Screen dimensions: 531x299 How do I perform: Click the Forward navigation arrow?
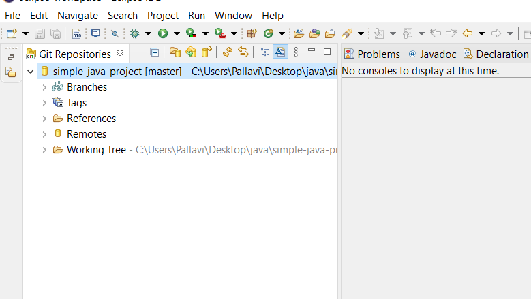pyautogui.click(x=496, y=33)
